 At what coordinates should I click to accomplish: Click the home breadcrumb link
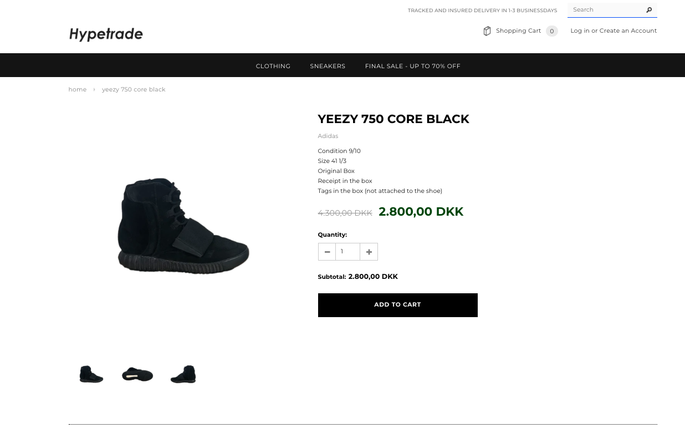coord(78,90)
